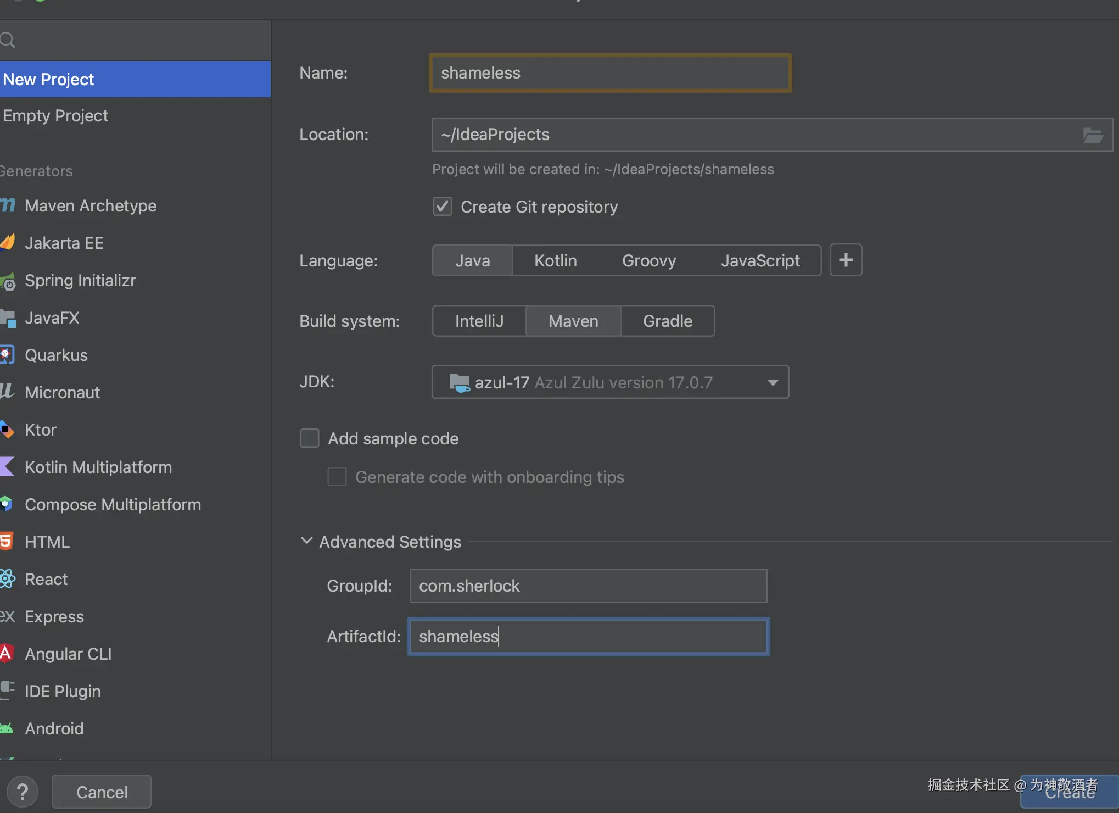1119x813 pixels.
Task: Select the Quarkus generator icon
Action: 7,355
